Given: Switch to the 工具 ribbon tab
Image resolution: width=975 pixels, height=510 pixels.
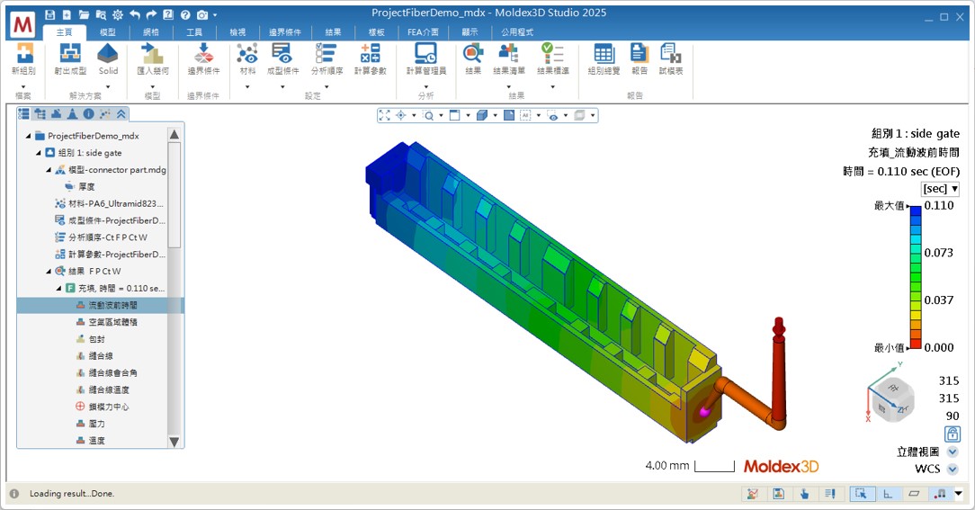Looking at the screenshot, I should 194,31.
